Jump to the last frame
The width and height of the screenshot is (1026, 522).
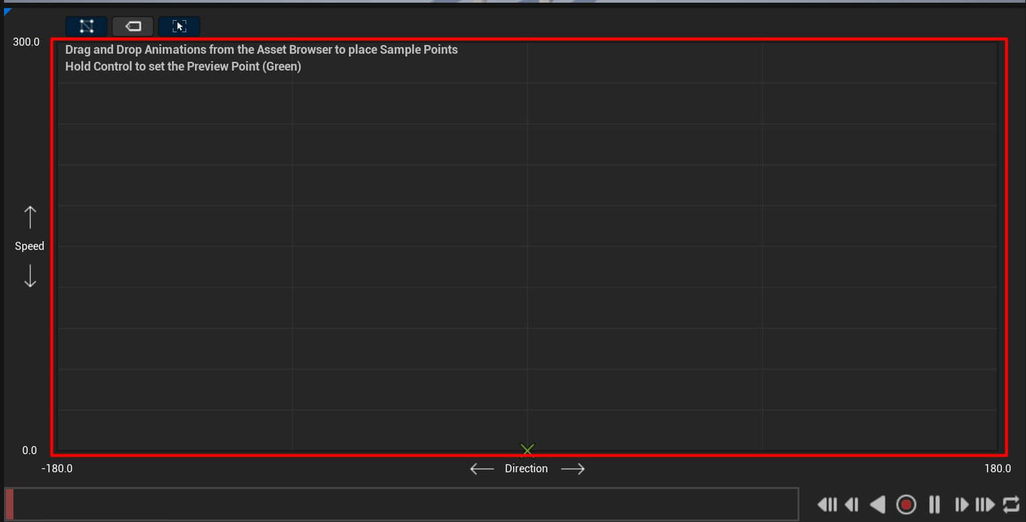tap(985, 504)
